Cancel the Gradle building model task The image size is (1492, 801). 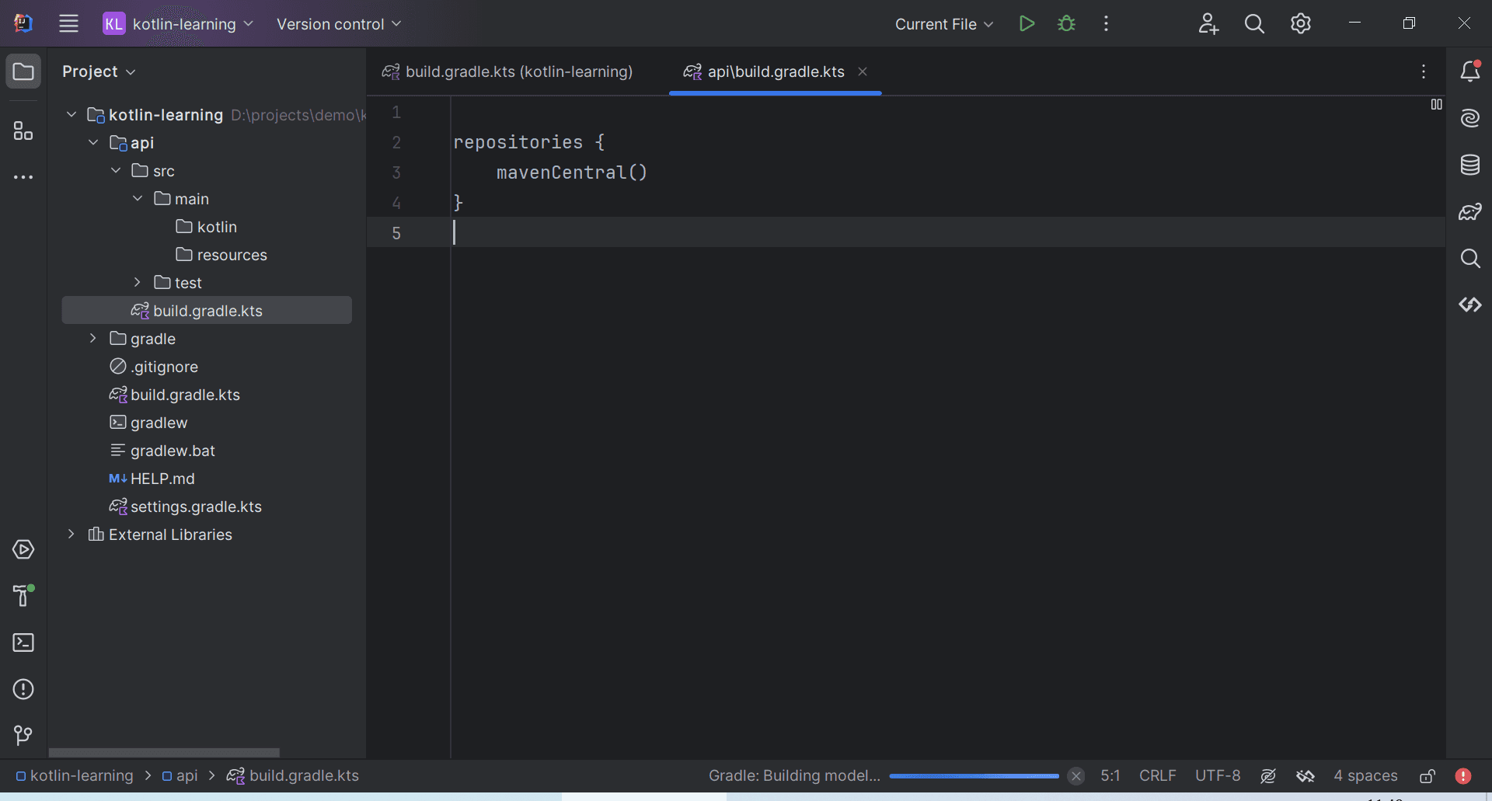[x=1076, y=775]
